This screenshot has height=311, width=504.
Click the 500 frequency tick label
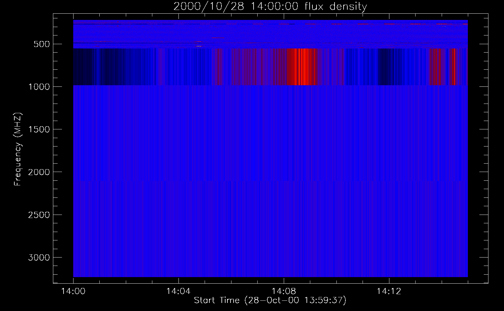[42, 44]
